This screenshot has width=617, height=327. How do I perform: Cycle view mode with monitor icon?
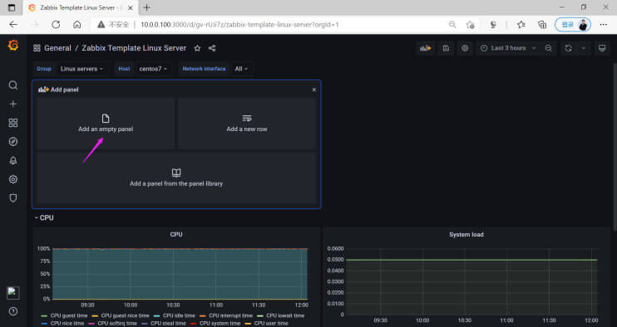(602, 48)
